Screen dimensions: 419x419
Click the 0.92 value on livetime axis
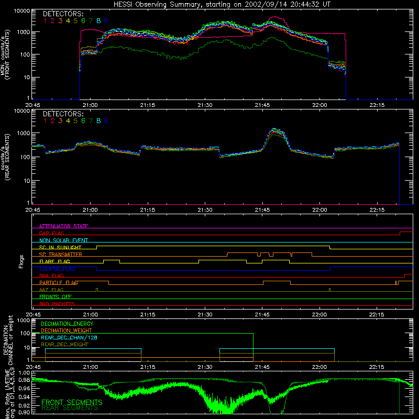(24, 405)
